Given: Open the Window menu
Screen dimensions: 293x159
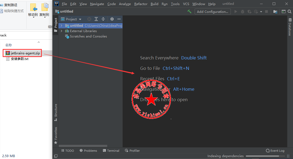Looking at the screenshot, I should 199,4.
